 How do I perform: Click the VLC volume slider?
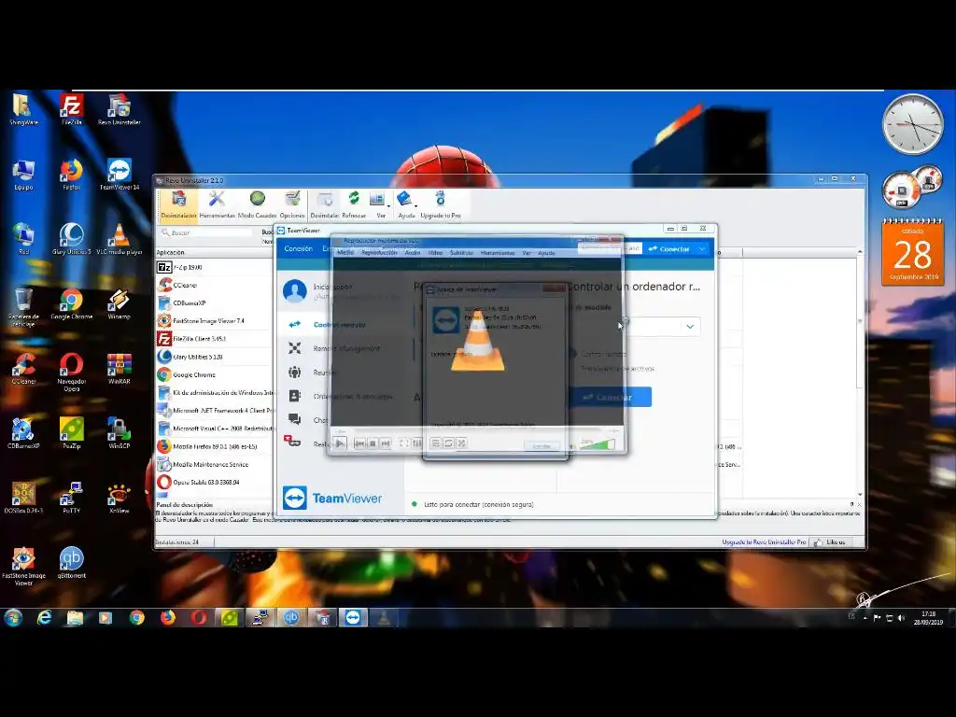point(597,443)
